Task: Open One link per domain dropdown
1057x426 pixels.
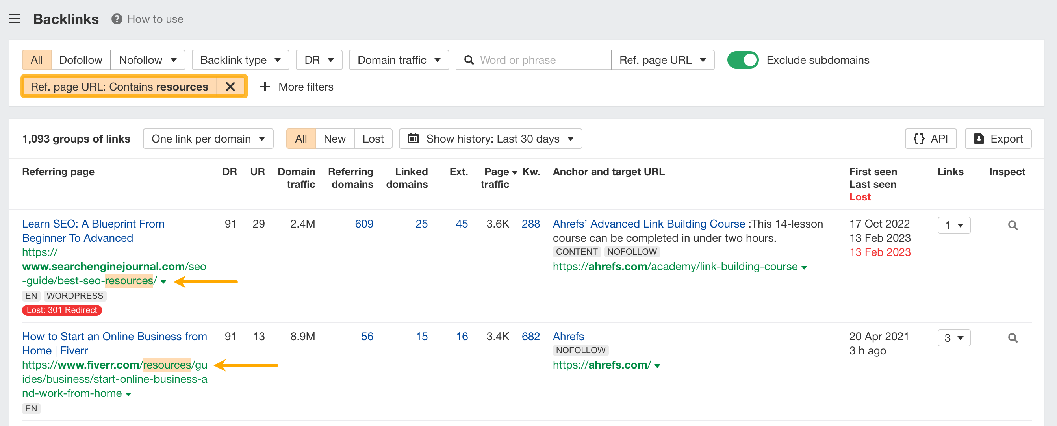Action: point(208,139)
